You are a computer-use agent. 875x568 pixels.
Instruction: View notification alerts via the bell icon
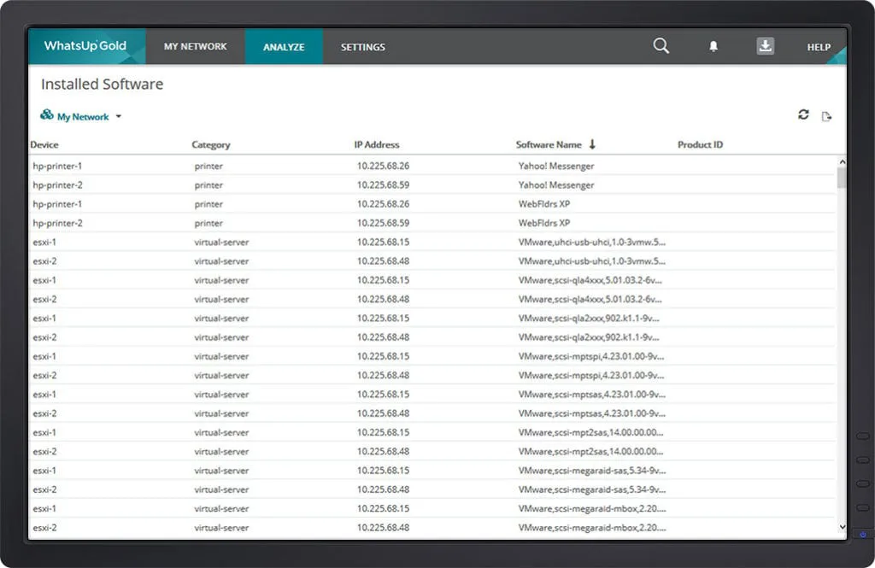tap(714, 47)
